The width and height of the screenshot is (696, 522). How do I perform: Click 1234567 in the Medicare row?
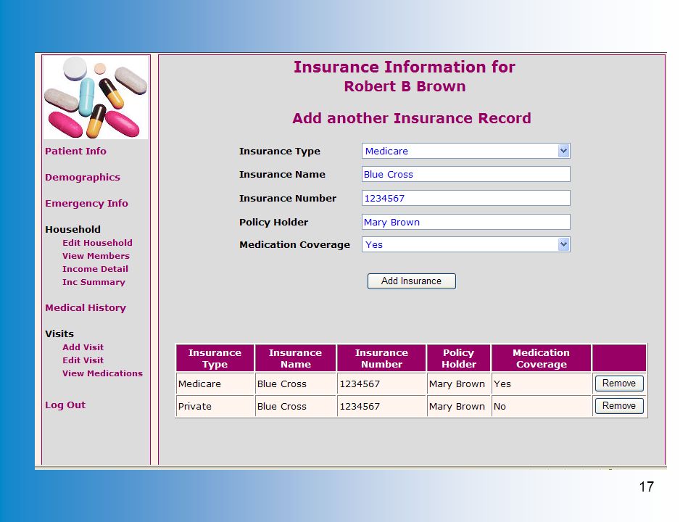382,384
